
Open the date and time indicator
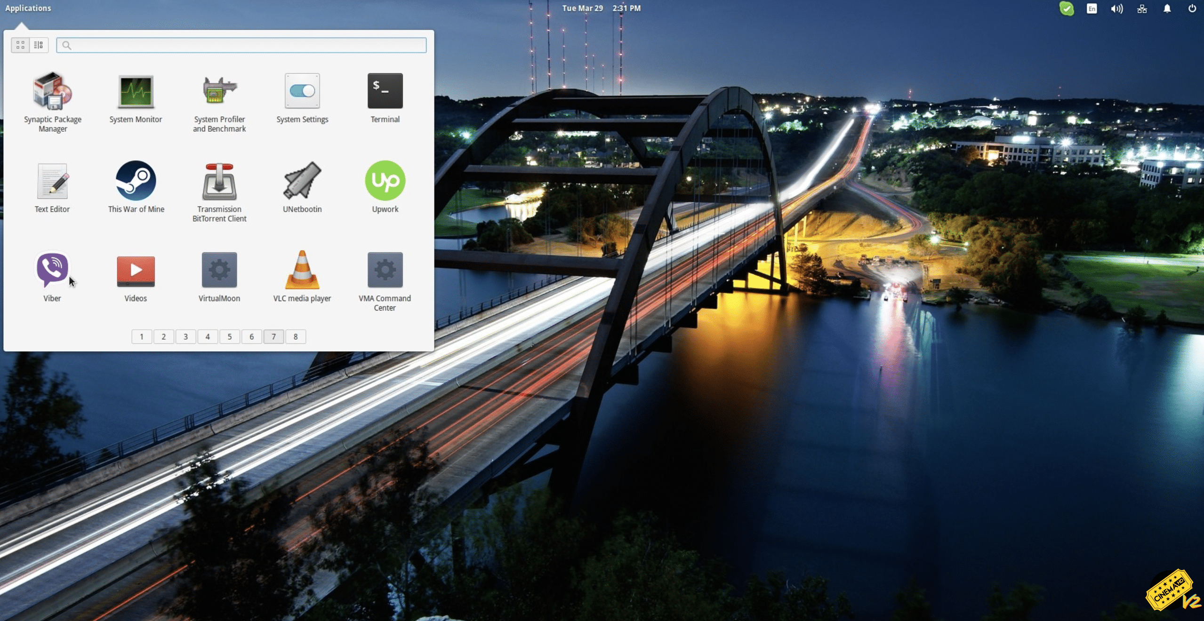click(x=601, y=8)
